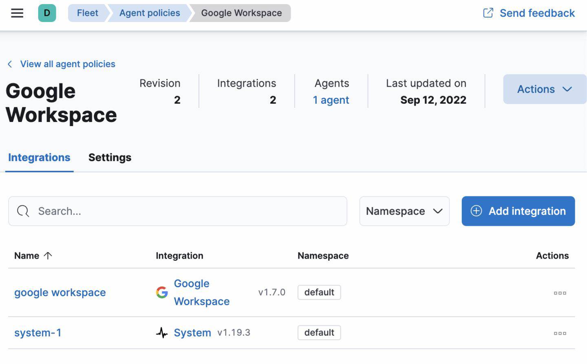Switch to the Settings tab
The image size is (587, 364).
pyautogui.click(x=110, y=157)
